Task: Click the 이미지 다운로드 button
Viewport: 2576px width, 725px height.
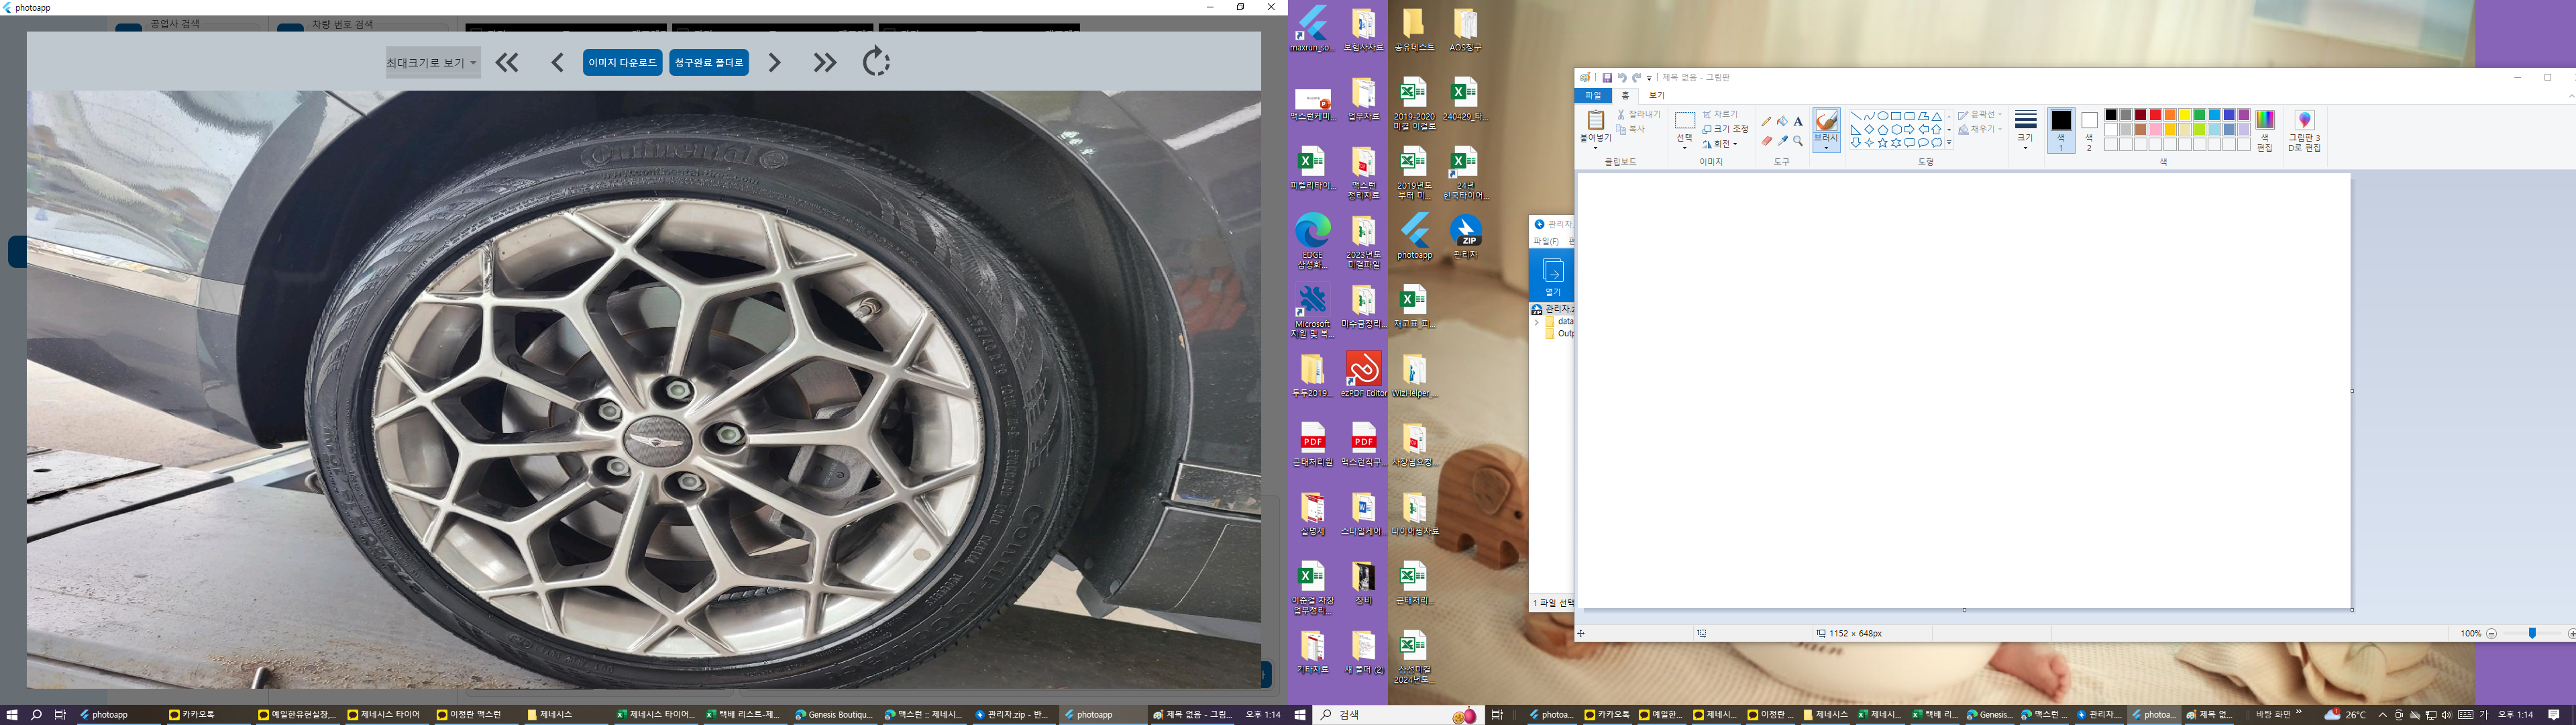Action: [x=622, y=62]
